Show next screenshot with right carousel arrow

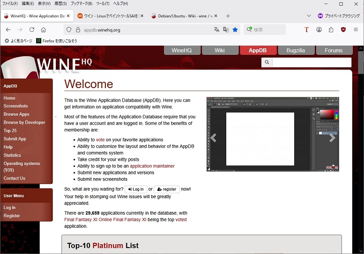point(332,138)
